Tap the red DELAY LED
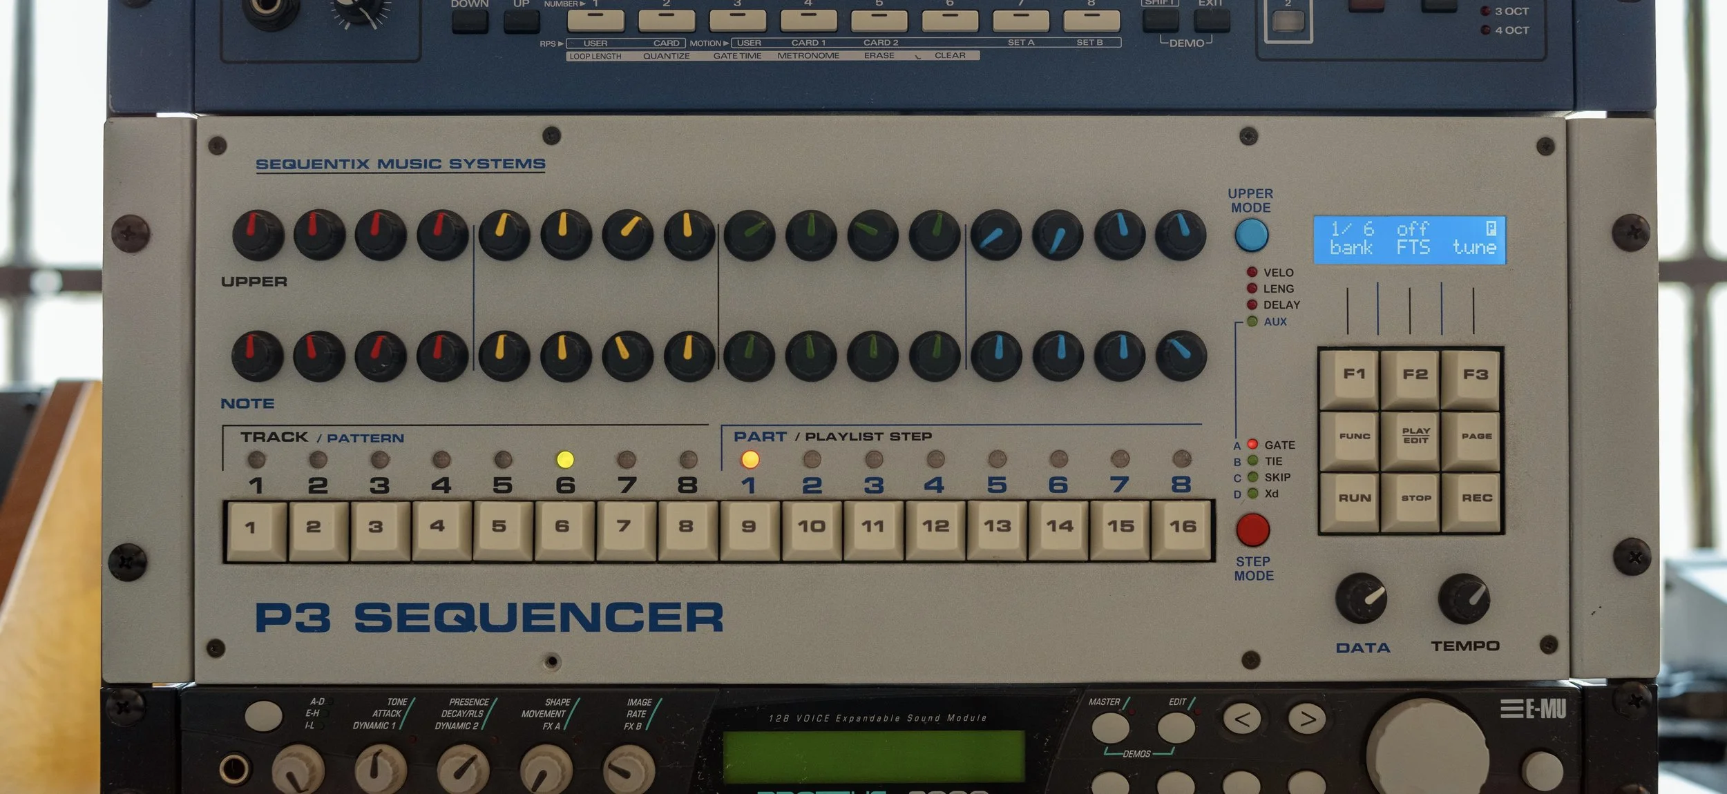1727x794 pixels. [x=1252, y=304]
